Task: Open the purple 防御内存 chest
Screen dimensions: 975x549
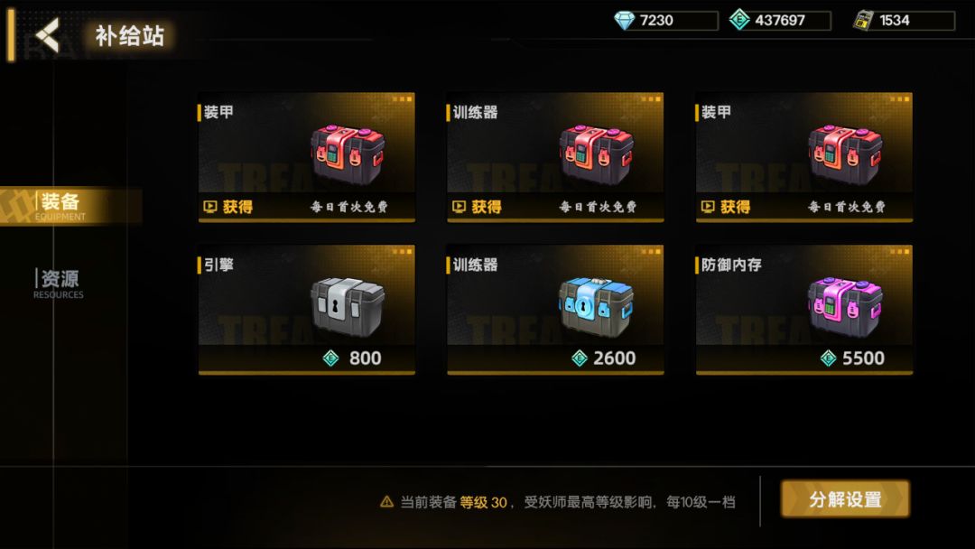Action: pyautogui.click(x=845, y=306)
